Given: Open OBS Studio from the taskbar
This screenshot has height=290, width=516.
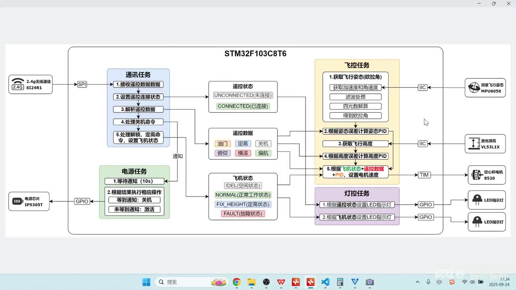Looking at the screenshot, I should 266,282.
